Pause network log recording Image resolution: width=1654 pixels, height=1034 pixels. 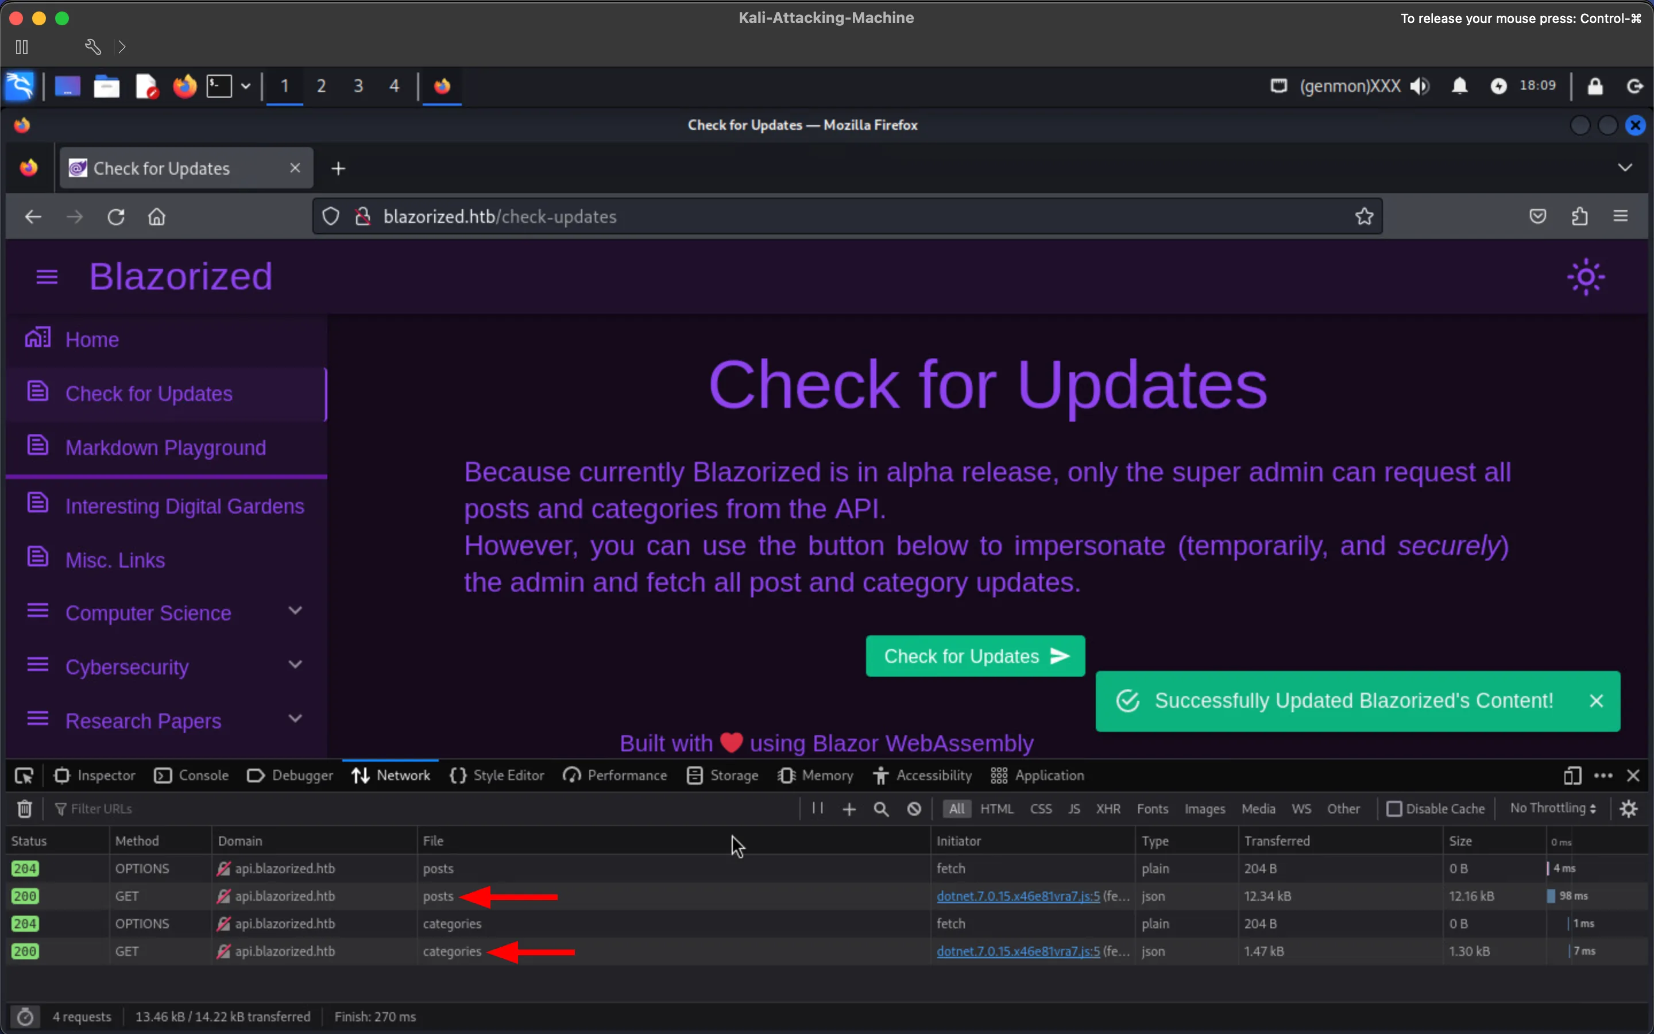click(817, 808)
